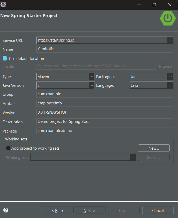Viewport: 178px width, 218px height.
Task: Click the help question mark icon
Action: pyautogui.click(x=6, y=210)
